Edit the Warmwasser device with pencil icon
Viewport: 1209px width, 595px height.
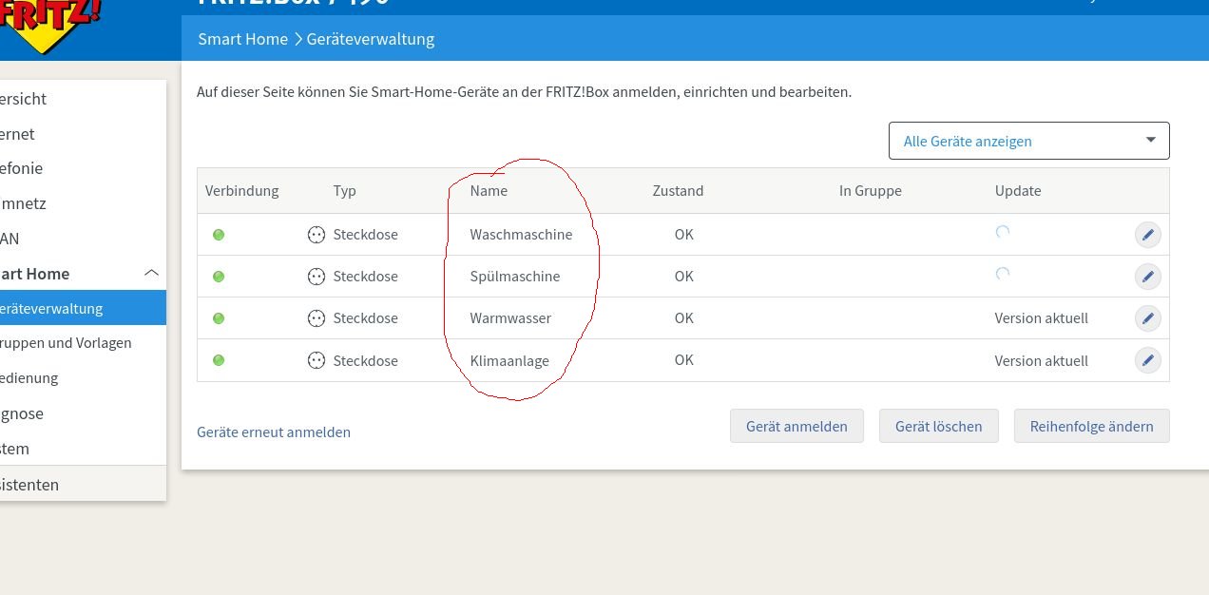click(x=1147, y=318)
